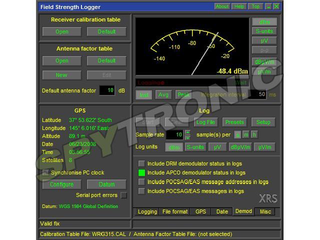Switch to the File format tab
This screenshot has height=240, width=320.
[x=175, y=211]
